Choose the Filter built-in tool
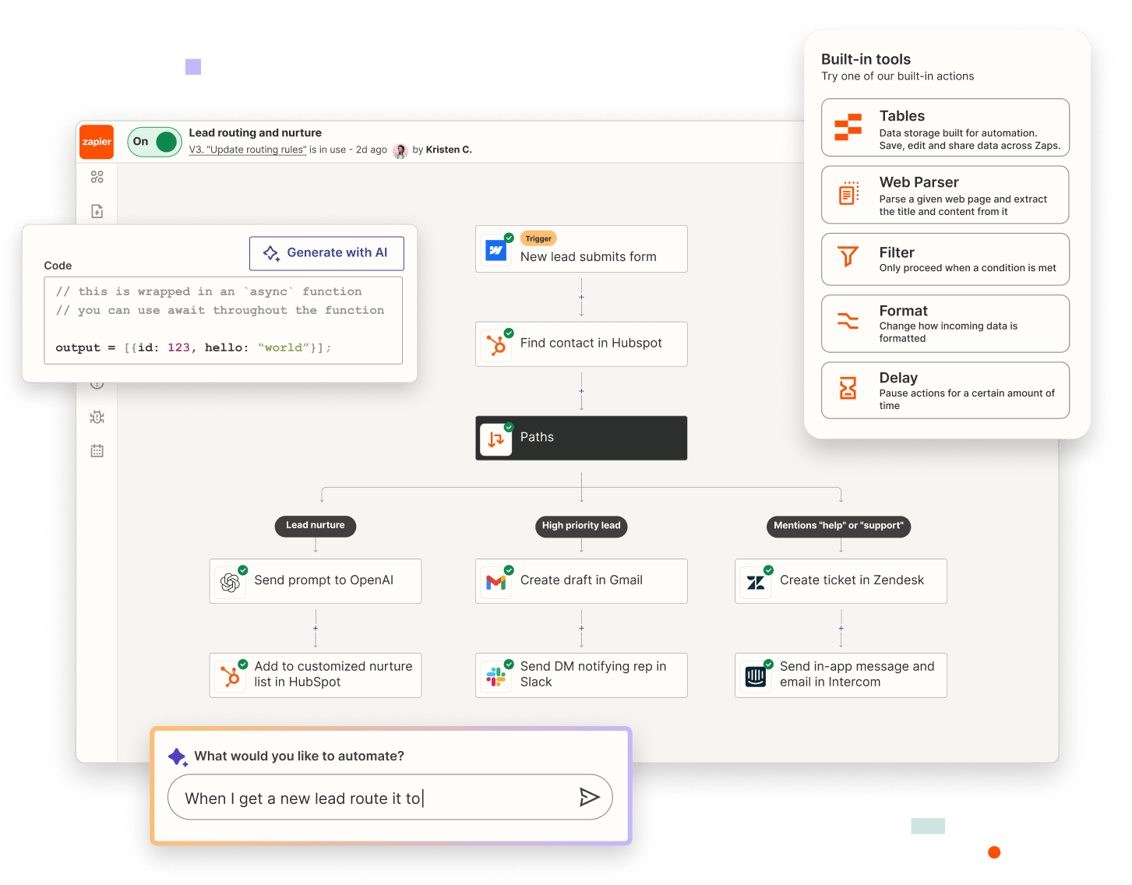 [945, 259]
